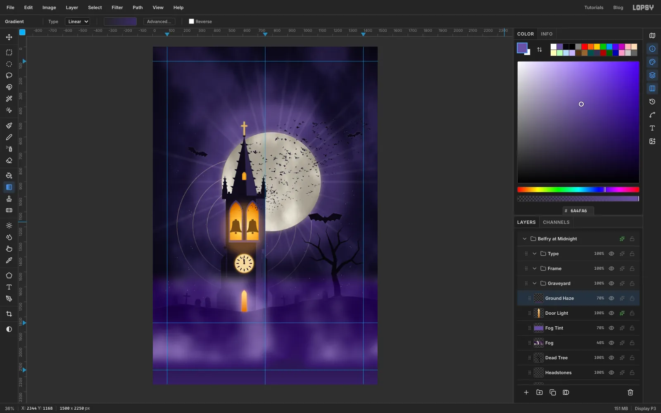Add a new layer with plus icon
Viewport: 661px width, 413px height.
pyautogui.click(x=526, y=392)
